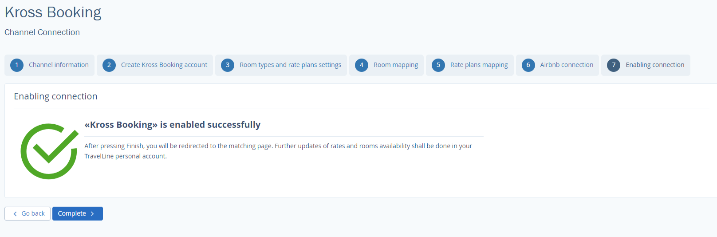
Task: Click the step 6 number circle
Action: (x=528, y=65)
